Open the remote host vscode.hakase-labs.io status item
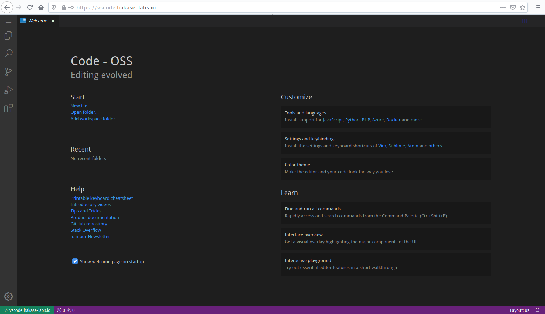The height and width of the screenshot is (314, 545). [x=27, y=310]
